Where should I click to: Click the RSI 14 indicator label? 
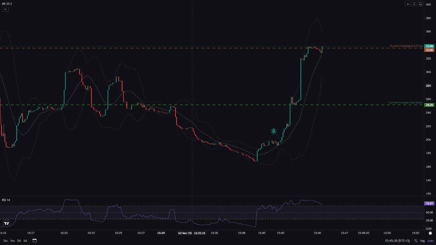6,200
